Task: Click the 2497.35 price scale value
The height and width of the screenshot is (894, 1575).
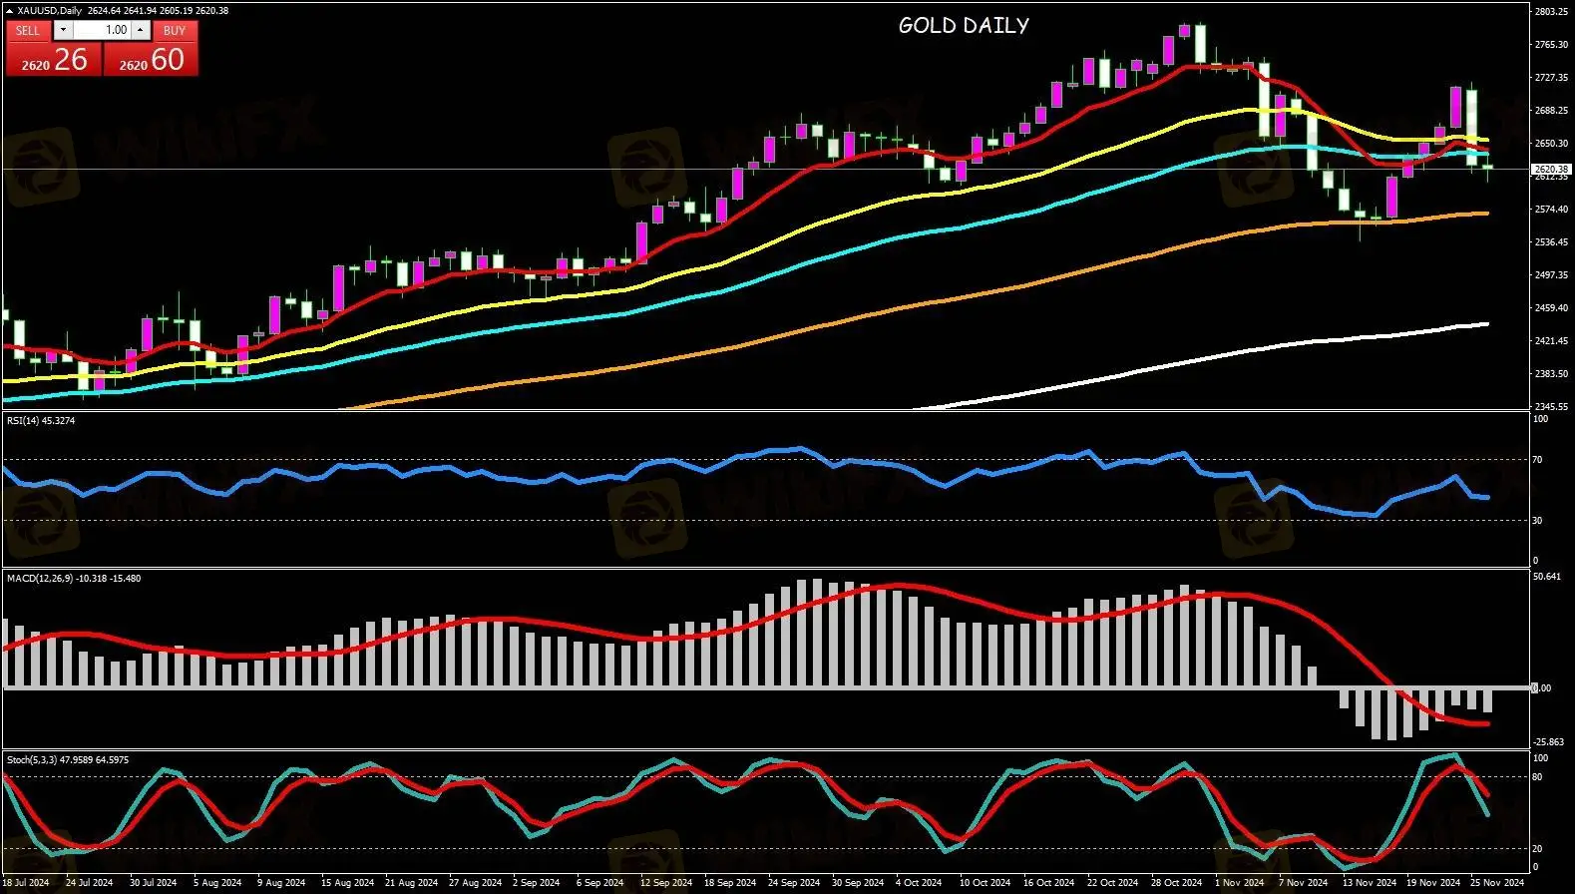Action: coord(1552,275)
